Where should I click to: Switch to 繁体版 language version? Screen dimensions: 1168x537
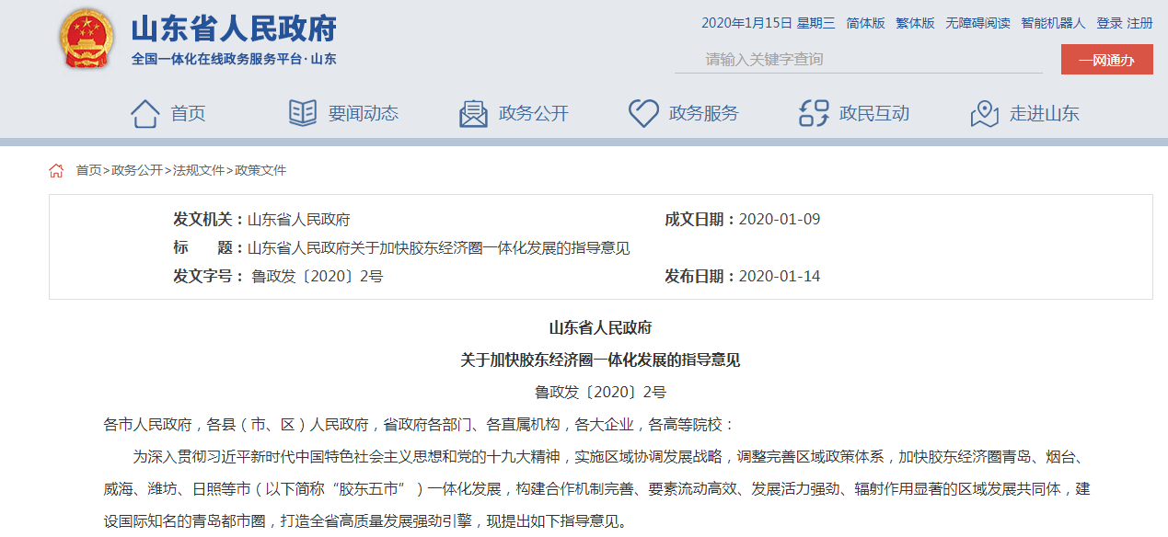tap(915, 23)
